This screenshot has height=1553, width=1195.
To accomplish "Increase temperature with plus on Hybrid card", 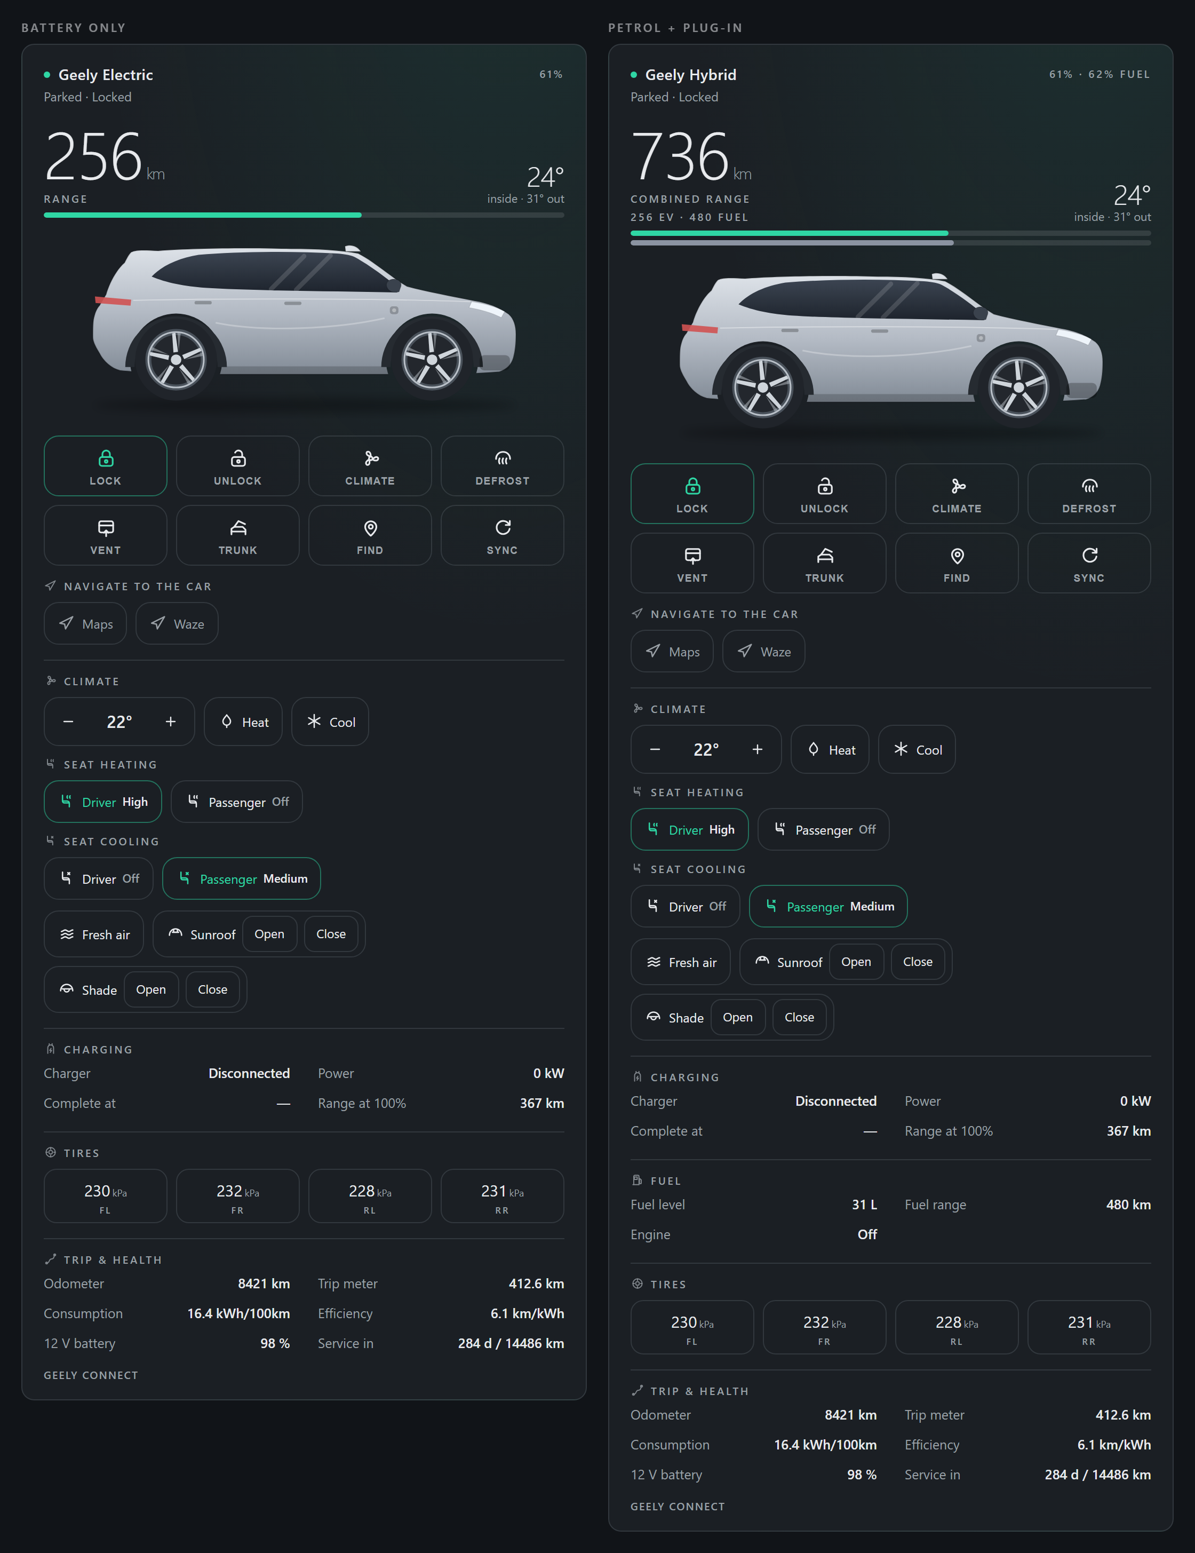I will coord(757,749).
